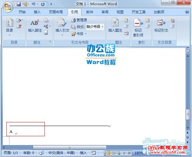Click the horizontal scrollbar left arrow

tap(4, 147)
